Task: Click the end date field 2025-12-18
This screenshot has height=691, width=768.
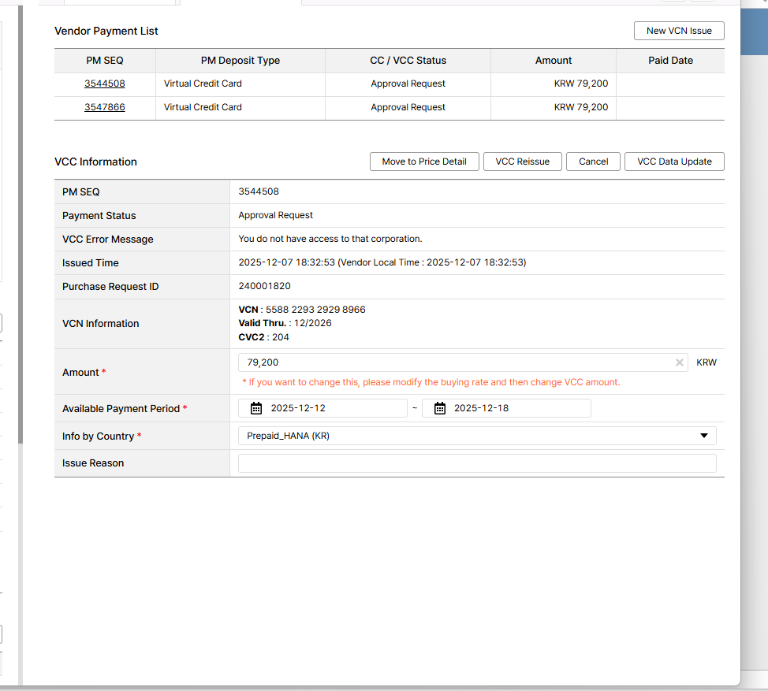Action: click(x=506, y=408)
